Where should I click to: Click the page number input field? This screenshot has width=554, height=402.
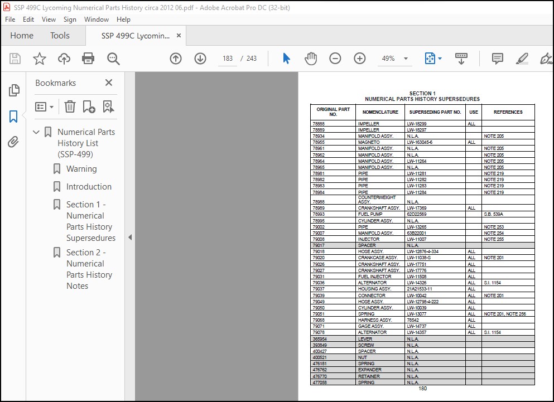(x=228, y=59)
